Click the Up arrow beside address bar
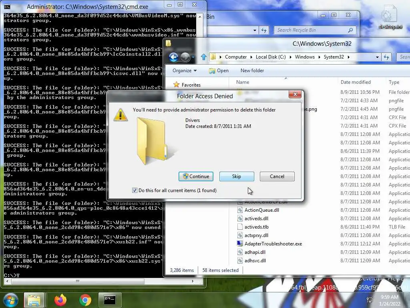 204,57
